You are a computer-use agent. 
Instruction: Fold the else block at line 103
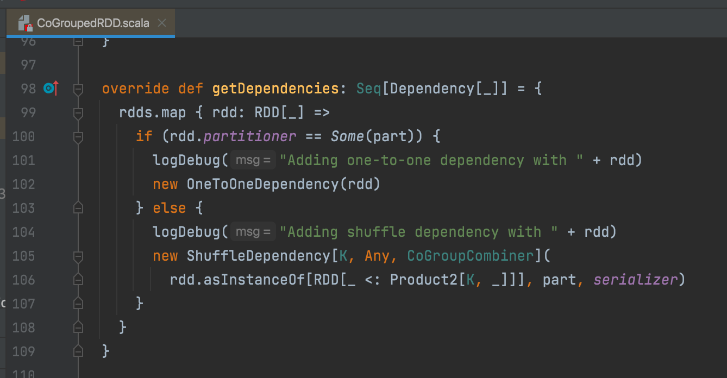78,208
